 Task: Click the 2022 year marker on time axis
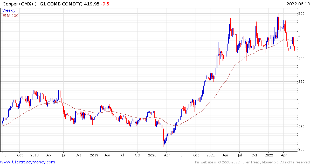268,155
